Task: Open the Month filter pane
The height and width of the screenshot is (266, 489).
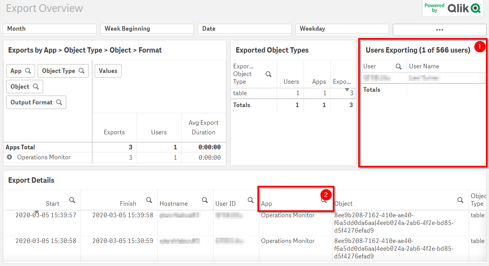Action: (x=50, y=29)
